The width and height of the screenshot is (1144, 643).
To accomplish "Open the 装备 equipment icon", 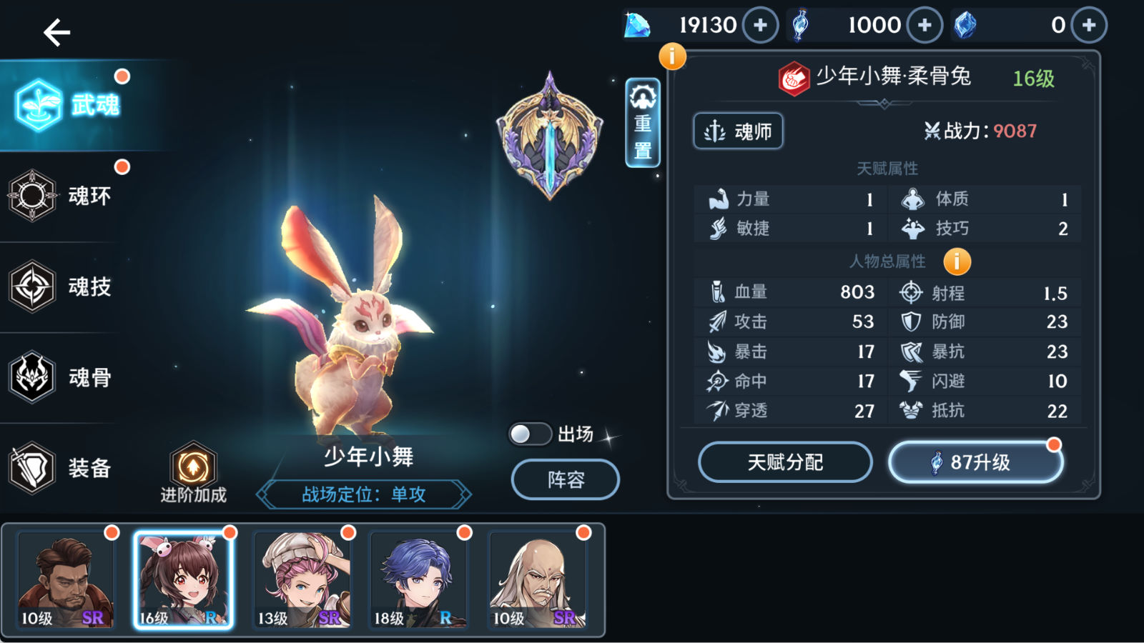I will pyautogui.click(x=33, y=468).
